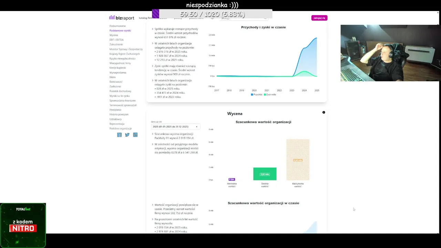View the Ryzyko niewypłacalności section
The height and width of the screenshot is (248, 441).
122,59
